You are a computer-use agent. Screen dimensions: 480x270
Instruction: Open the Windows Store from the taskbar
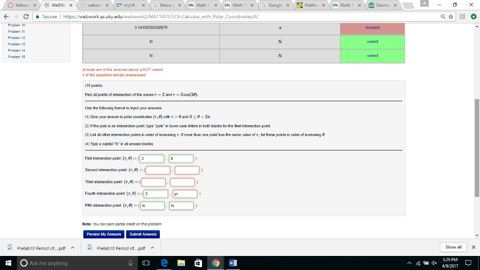point(198,263)
